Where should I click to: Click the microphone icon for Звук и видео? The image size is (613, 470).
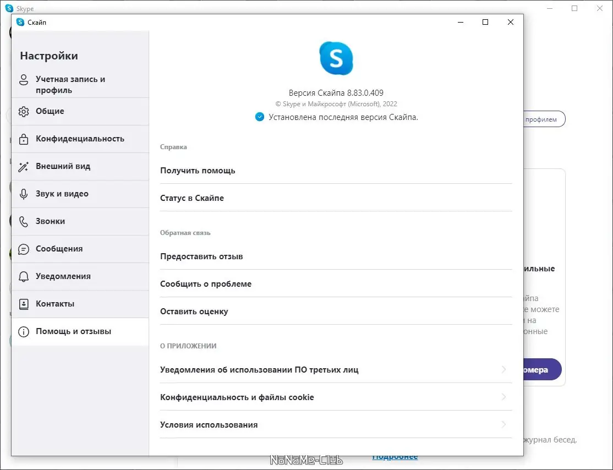tap(24, 194)
